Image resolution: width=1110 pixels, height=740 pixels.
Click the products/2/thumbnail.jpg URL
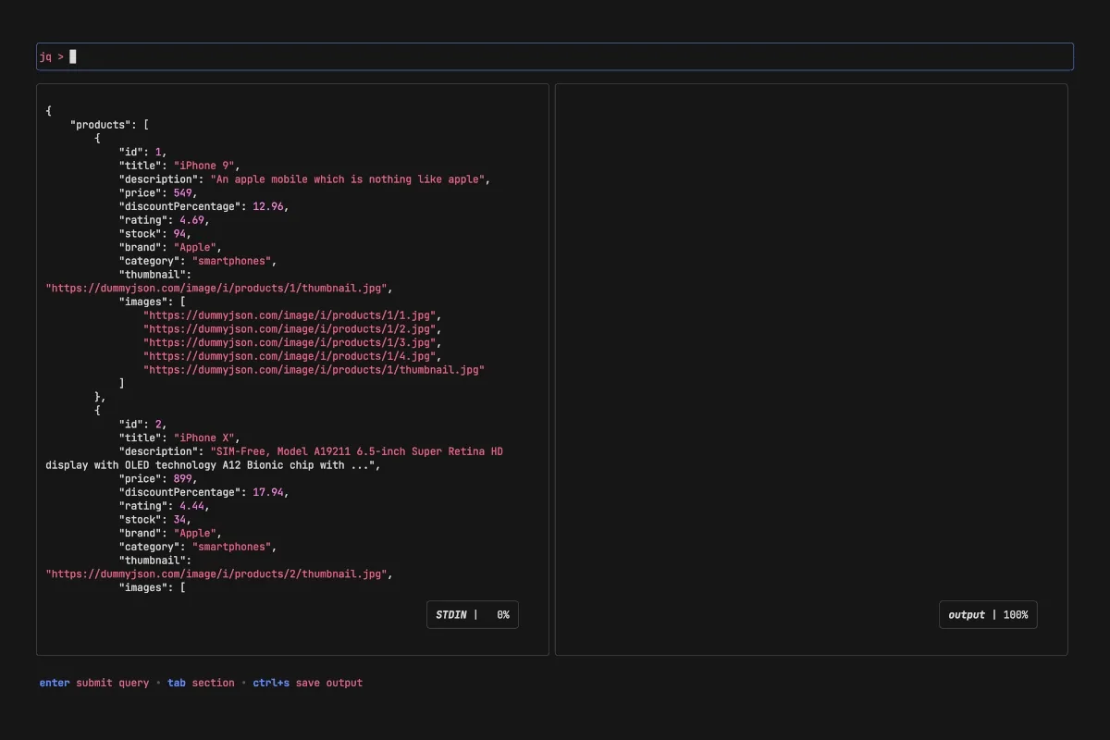[217, 573]
